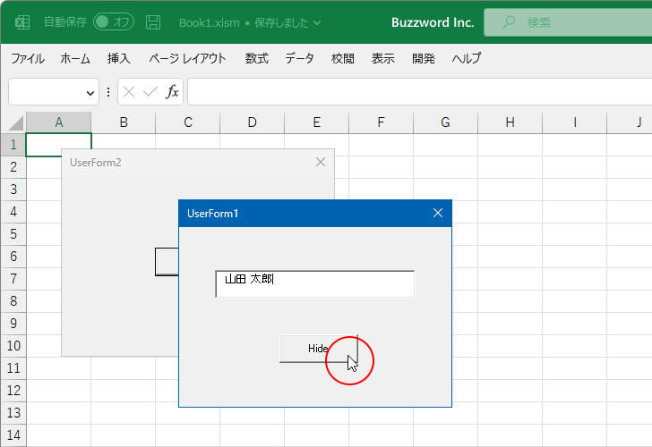Select column E header
The width and height of the screenshot is (652, 447).
317,122
